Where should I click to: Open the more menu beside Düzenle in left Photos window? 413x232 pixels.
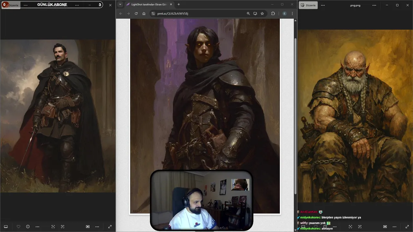[x=26, y=5]
